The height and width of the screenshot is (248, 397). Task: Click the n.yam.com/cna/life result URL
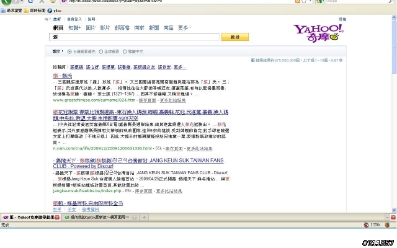click(x=102, y=148)
